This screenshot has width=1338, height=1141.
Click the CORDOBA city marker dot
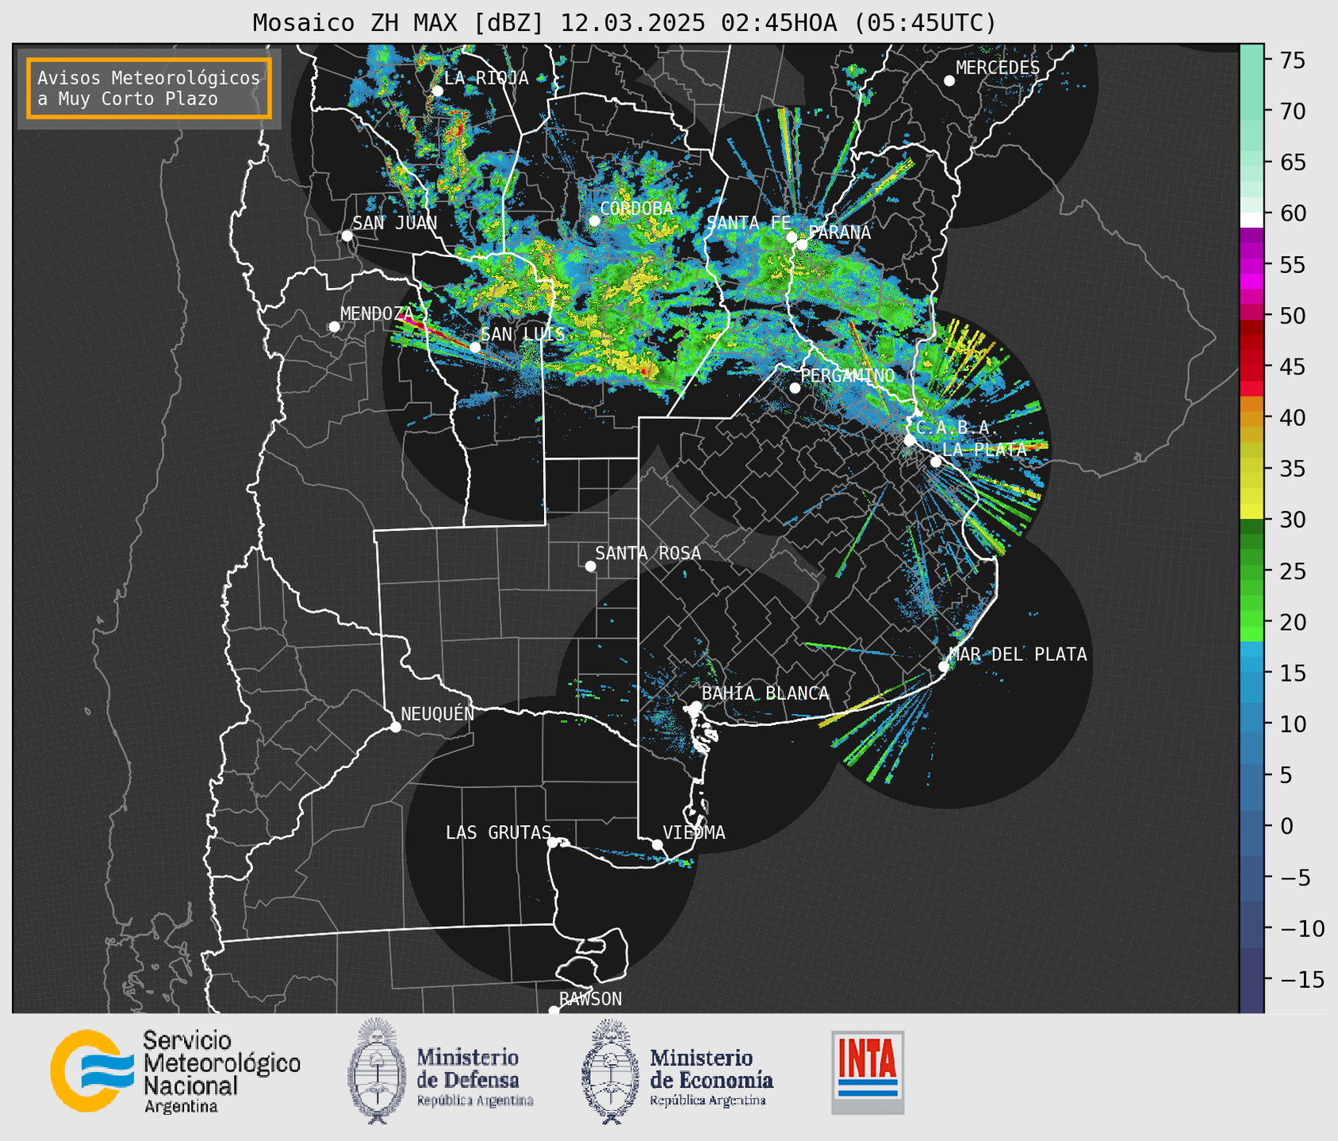point(594,221)
